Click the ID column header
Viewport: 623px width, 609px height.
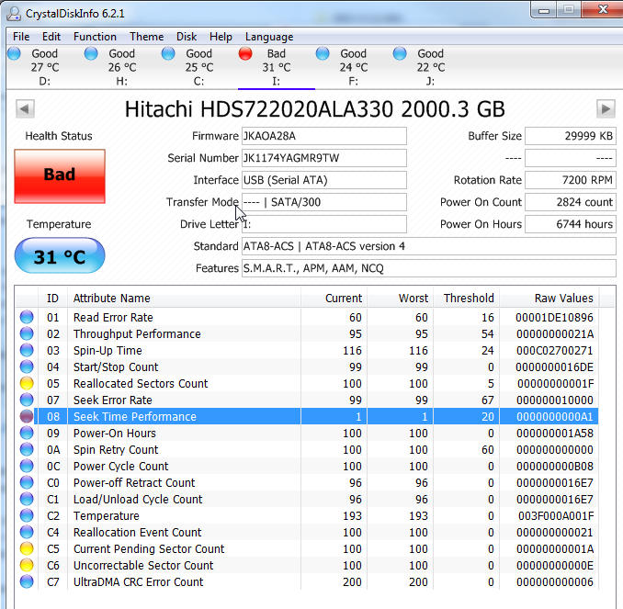tap(52, 298)
